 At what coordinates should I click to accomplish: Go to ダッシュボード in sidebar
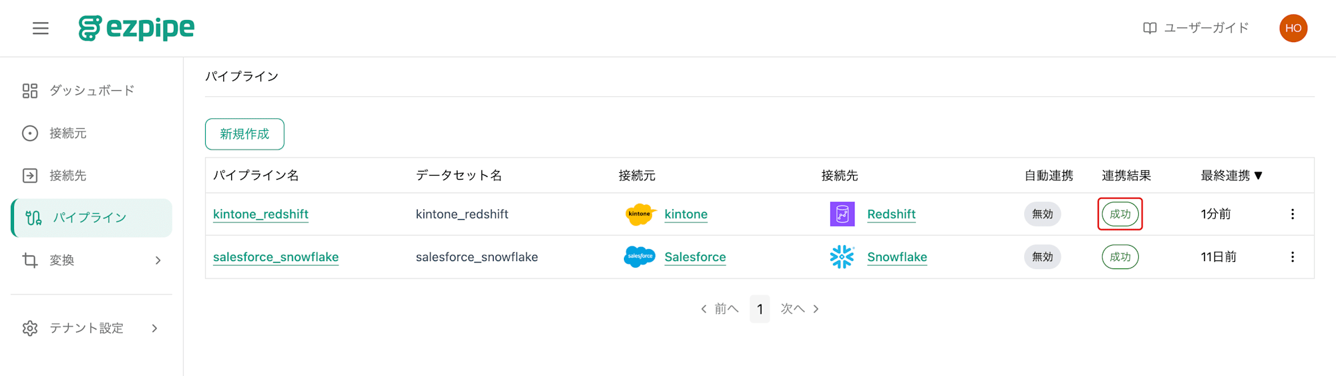pos(92,91)
